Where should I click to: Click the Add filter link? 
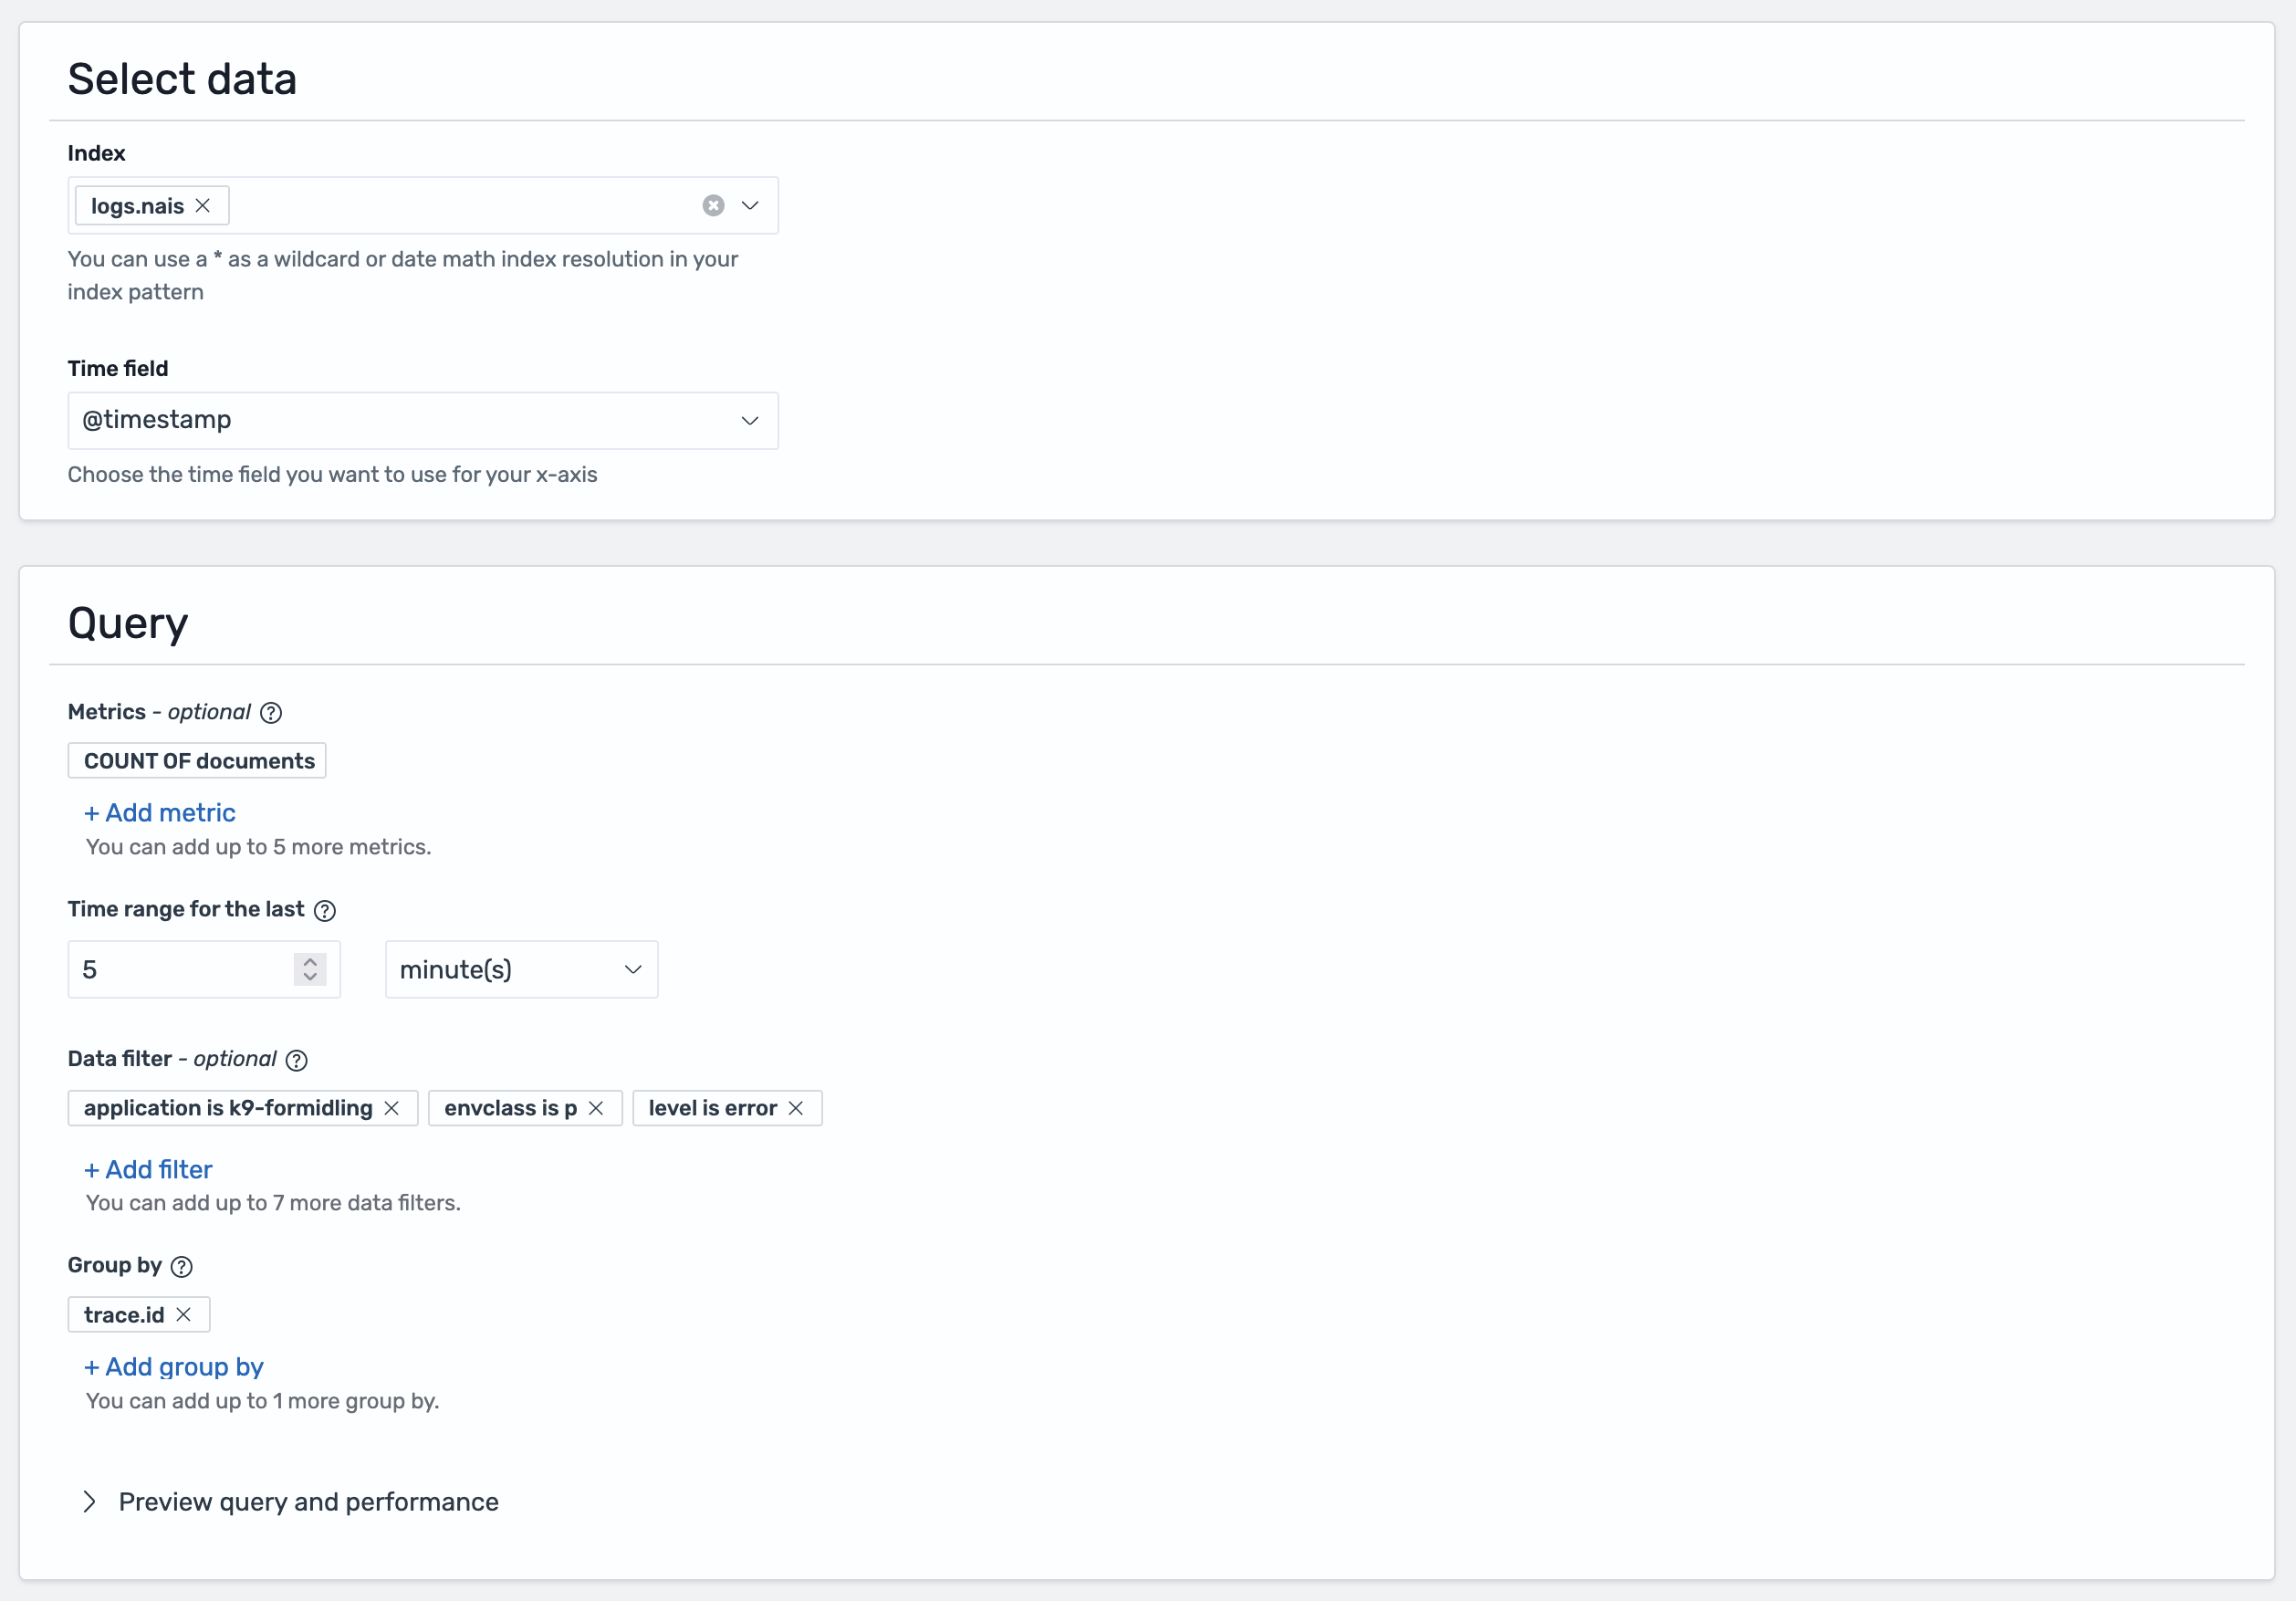tap(147, 1169)
